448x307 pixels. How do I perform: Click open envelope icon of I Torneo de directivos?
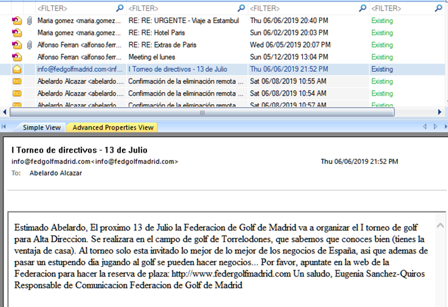pyautogui.click(x=17, y=69)
